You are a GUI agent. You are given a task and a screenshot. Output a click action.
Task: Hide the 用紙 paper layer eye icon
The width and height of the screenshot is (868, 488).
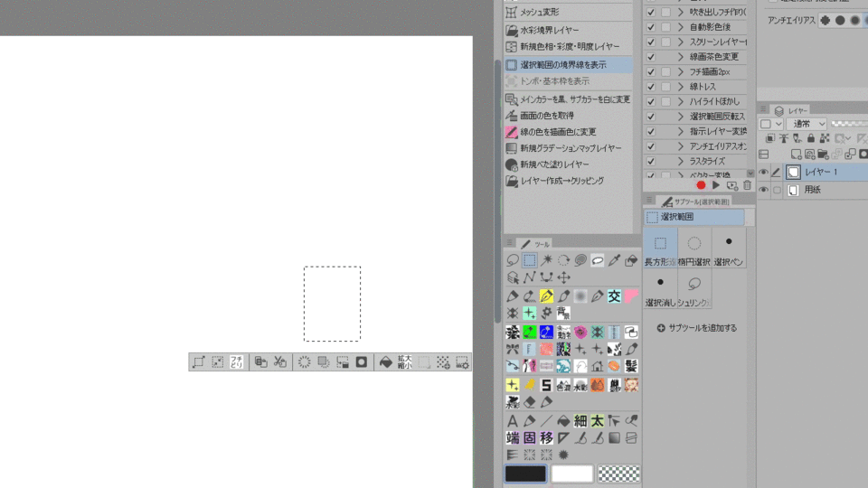point(763,190)
